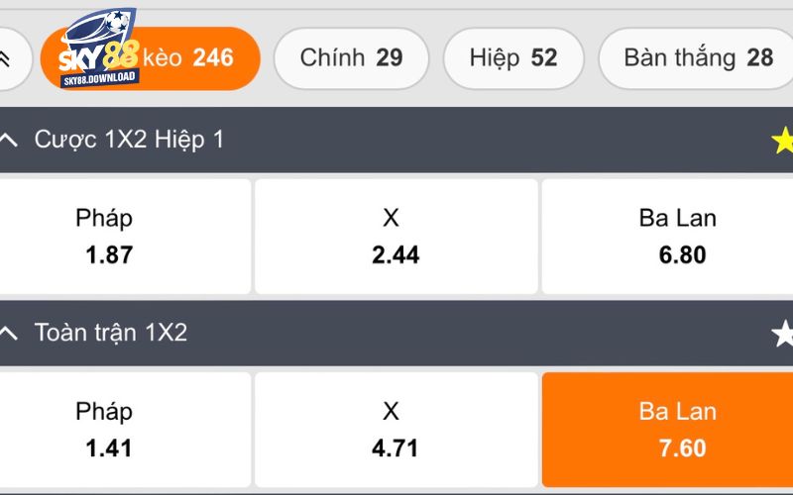Viewport: 793px width, 495px height.
Task: Click the Cược 1X2 Hiệp 1 header title
Action: click(x=129, y=140)
